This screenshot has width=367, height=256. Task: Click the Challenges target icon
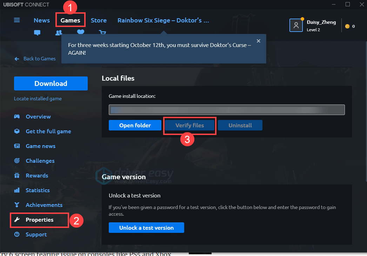point(17,161)
